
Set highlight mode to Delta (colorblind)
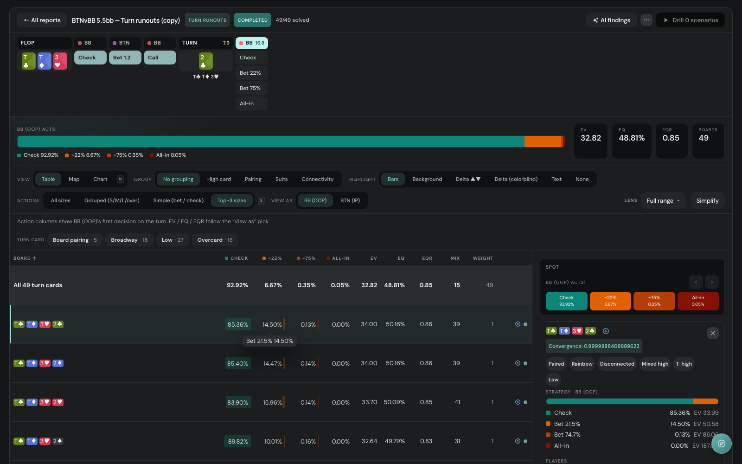click(x=516, y=179)
